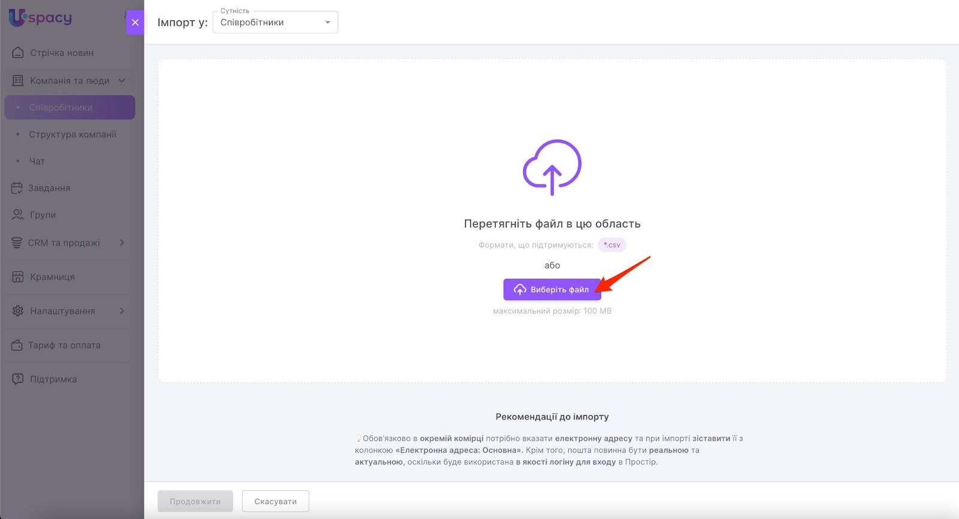Select Співробітники in the sidebar

[70, 107]
